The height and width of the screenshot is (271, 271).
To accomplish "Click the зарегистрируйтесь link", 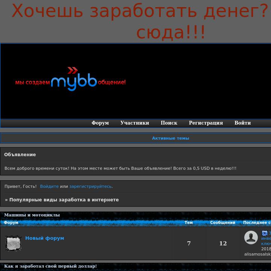I will coord(91,186).
